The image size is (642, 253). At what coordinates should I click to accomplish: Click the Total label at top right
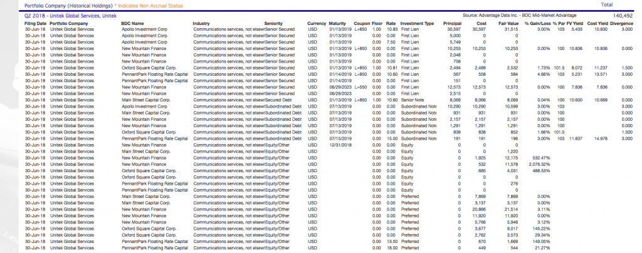(x=607, y=4)
